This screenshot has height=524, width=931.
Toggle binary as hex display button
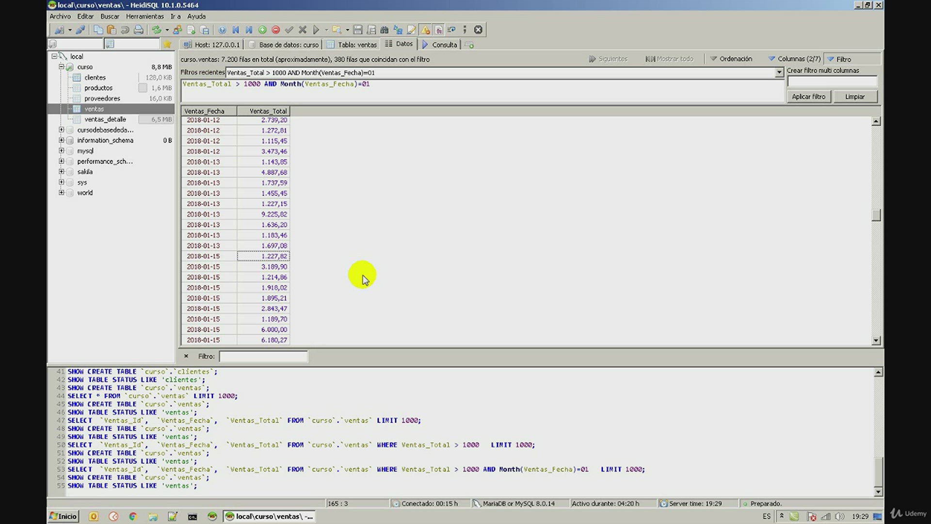(438, 30)
